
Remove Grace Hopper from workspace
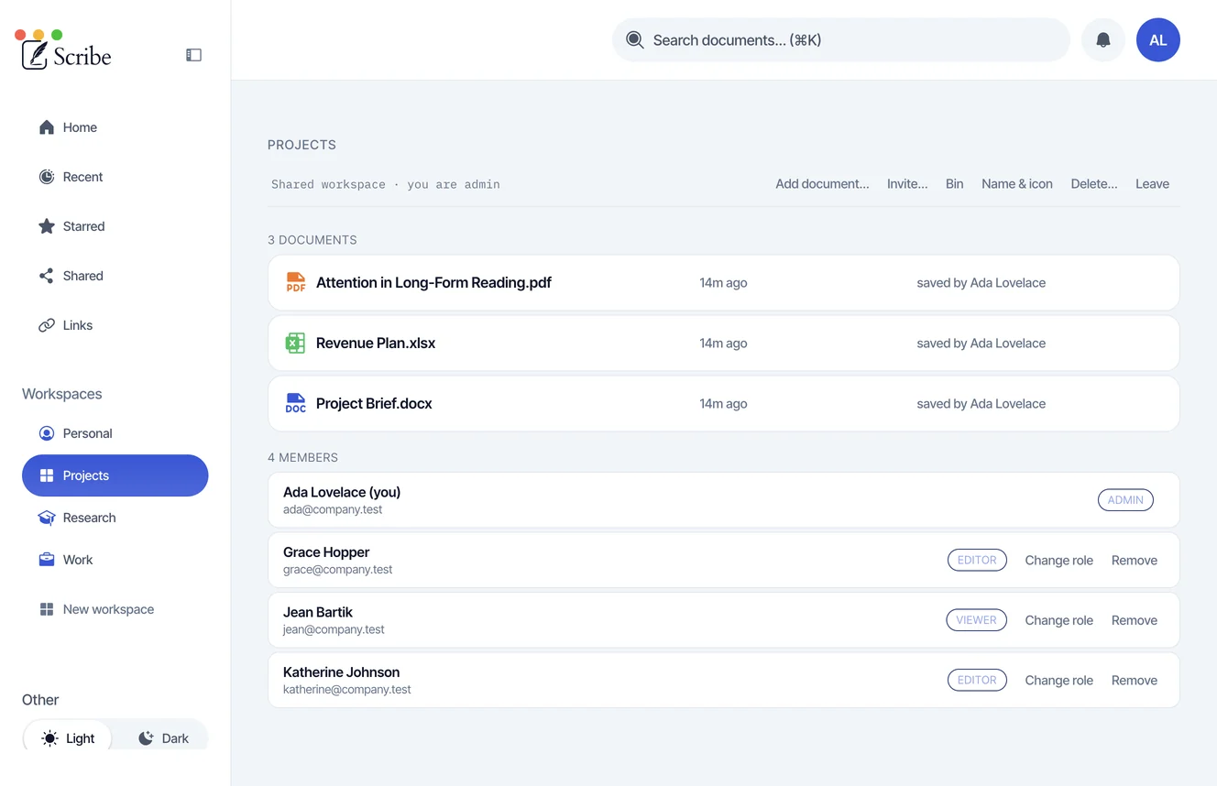tap(1135, 561)
